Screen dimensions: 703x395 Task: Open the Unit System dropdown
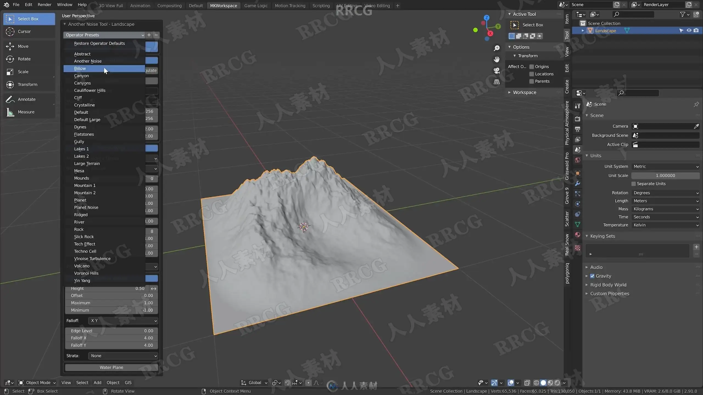point(665,167)
